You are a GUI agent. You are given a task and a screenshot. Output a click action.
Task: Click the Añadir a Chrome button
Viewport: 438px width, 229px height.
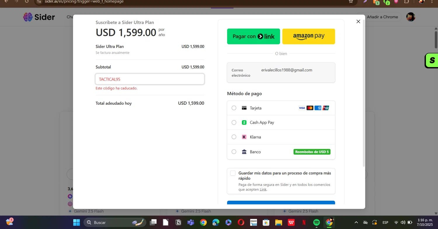382,17
